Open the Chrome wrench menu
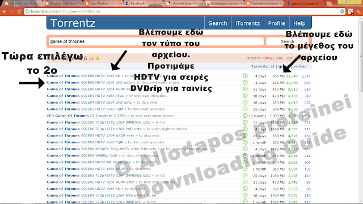The width and height of the screenshot is (363, 204). (358, 11)
